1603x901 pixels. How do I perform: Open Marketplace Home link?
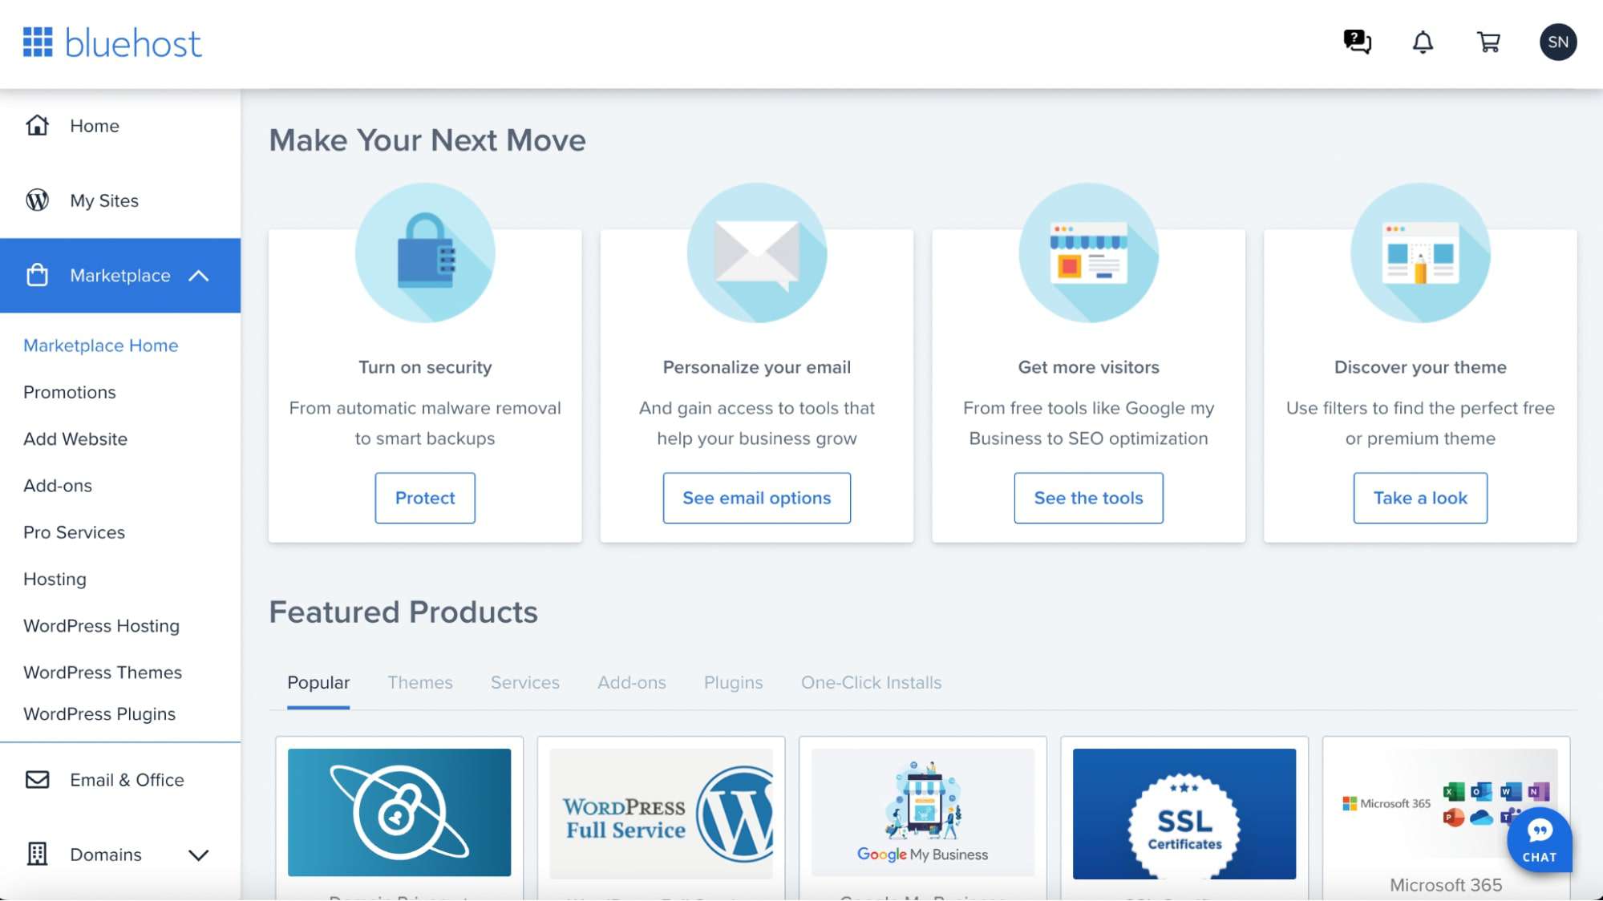tap(101, 345)
